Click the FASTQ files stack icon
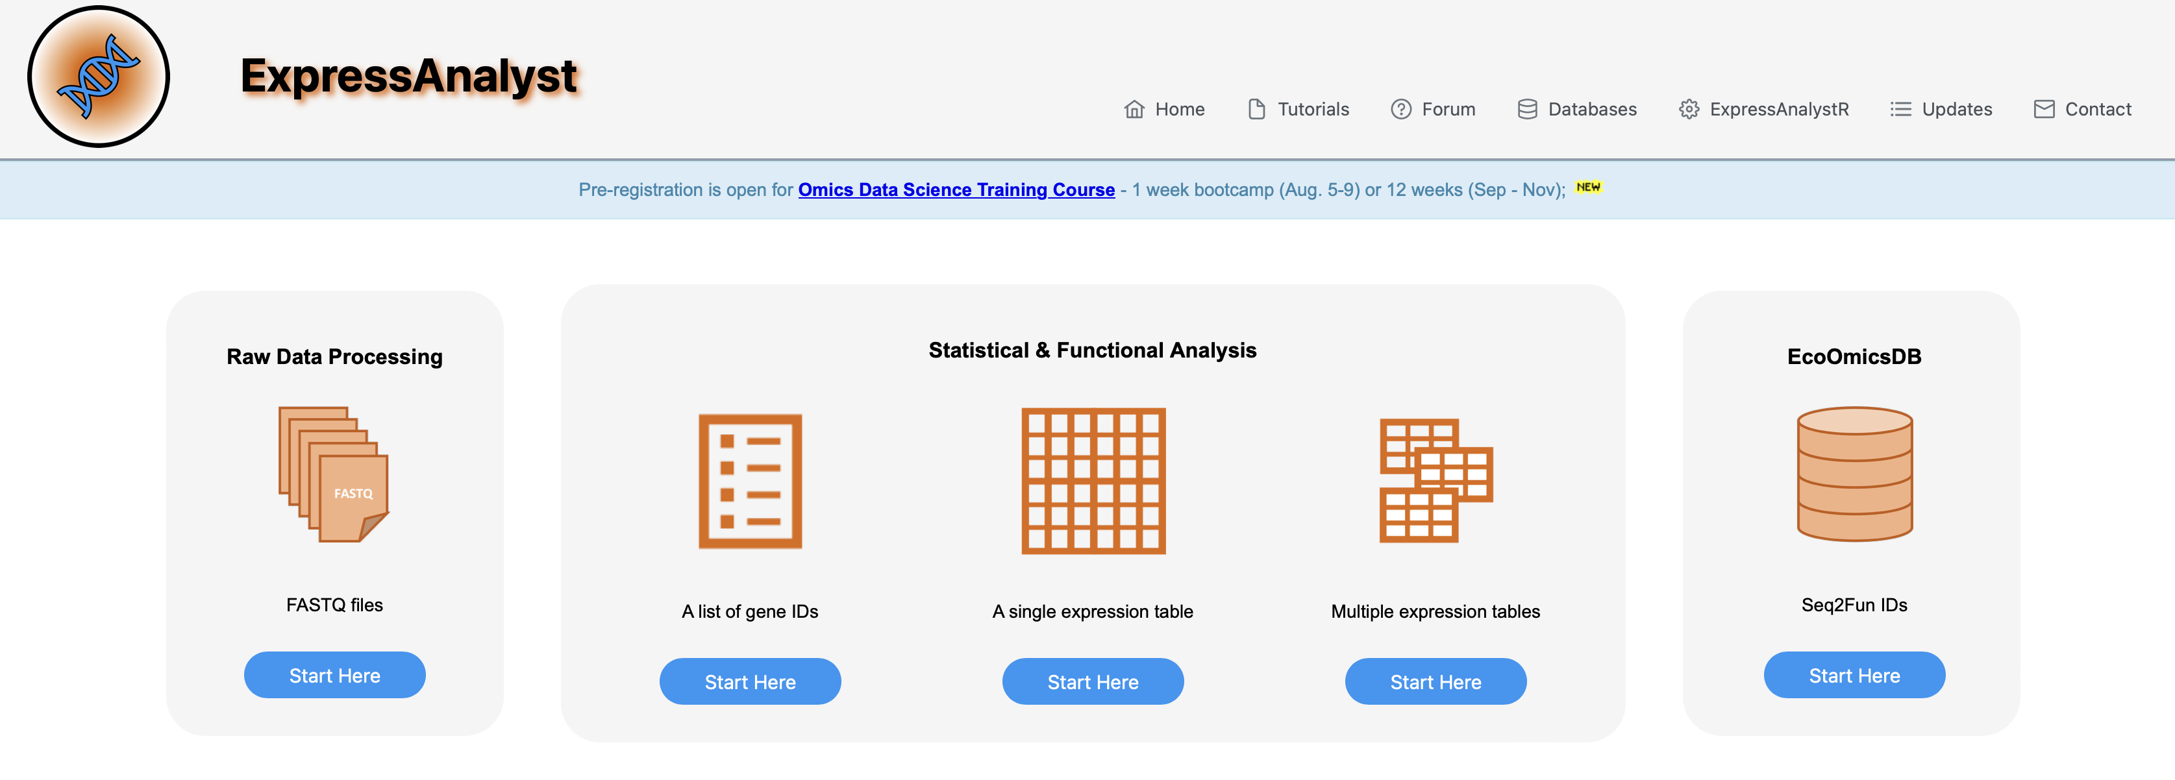The height and width of the screenshot is (780, 2175). click(x=334, y=474)
